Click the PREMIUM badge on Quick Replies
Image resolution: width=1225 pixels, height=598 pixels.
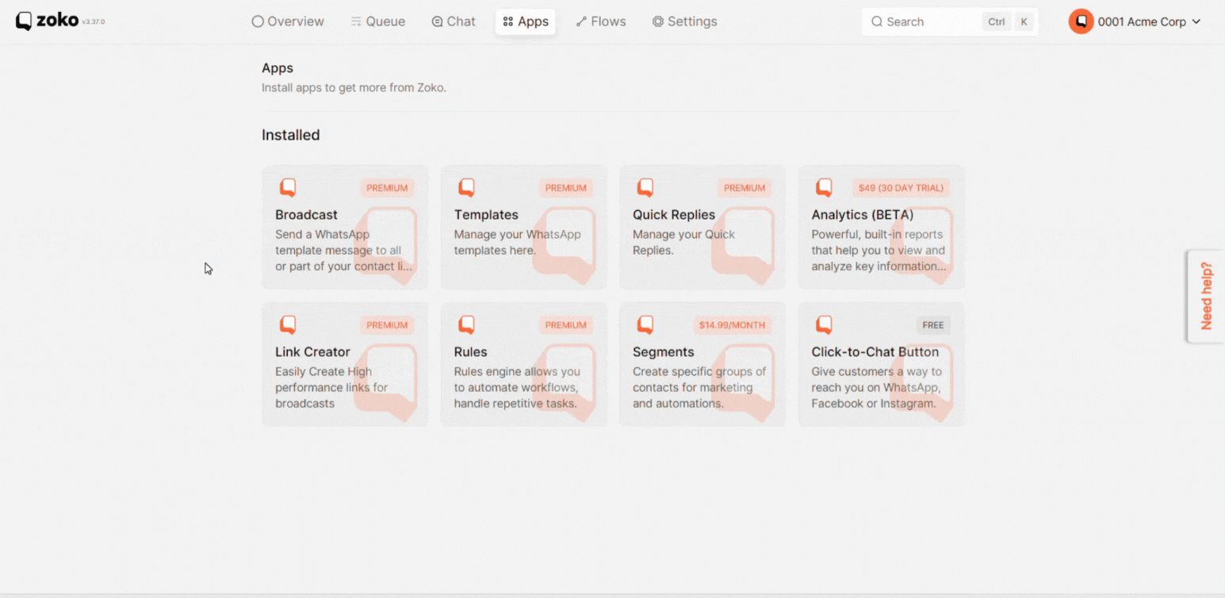pos(745,188)
